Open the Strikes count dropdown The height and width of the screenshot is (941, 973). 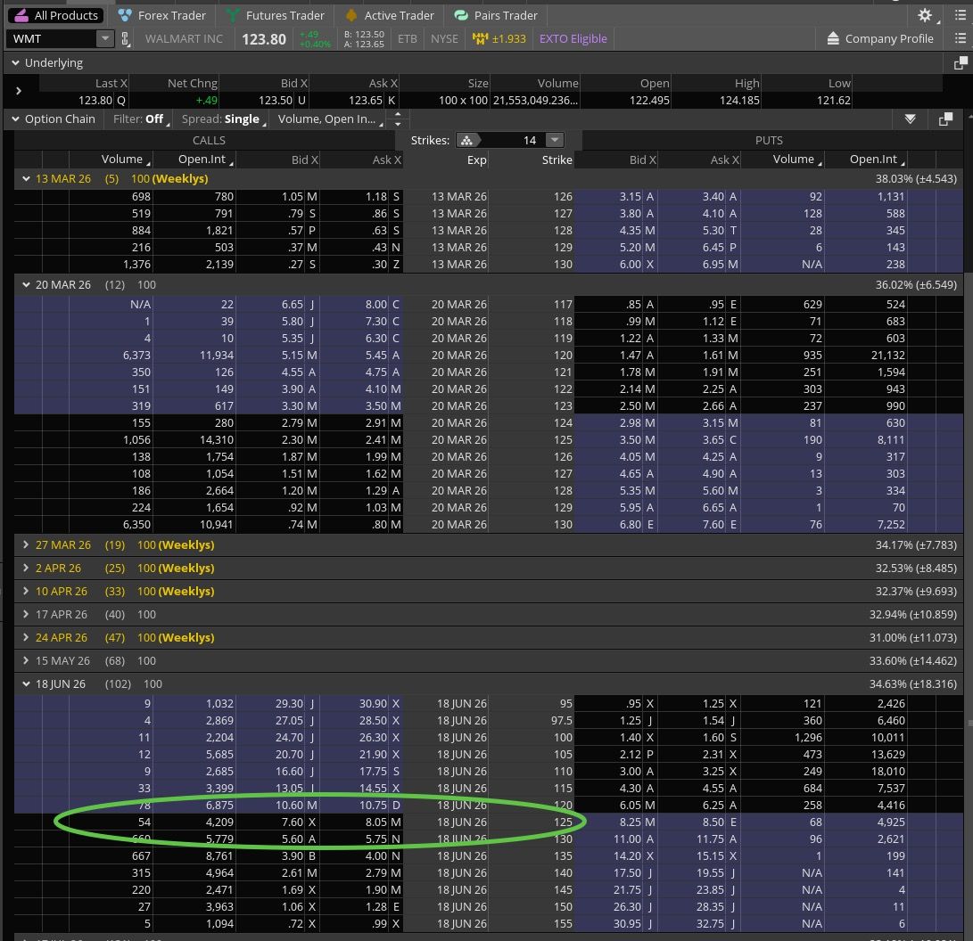tap(555, 140)
